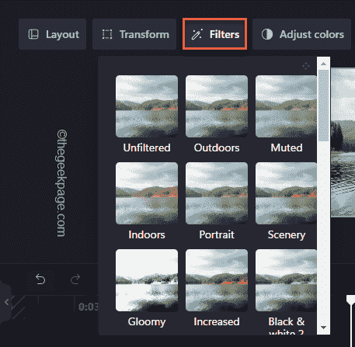Apply the Increased filter thumbnail
Viewport: 355px width, 347px height.
217,280
